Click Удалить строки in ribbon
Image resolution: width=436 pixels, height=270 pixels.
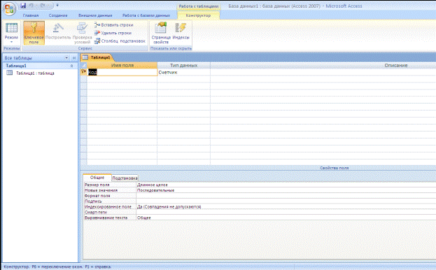pos(113,33)
